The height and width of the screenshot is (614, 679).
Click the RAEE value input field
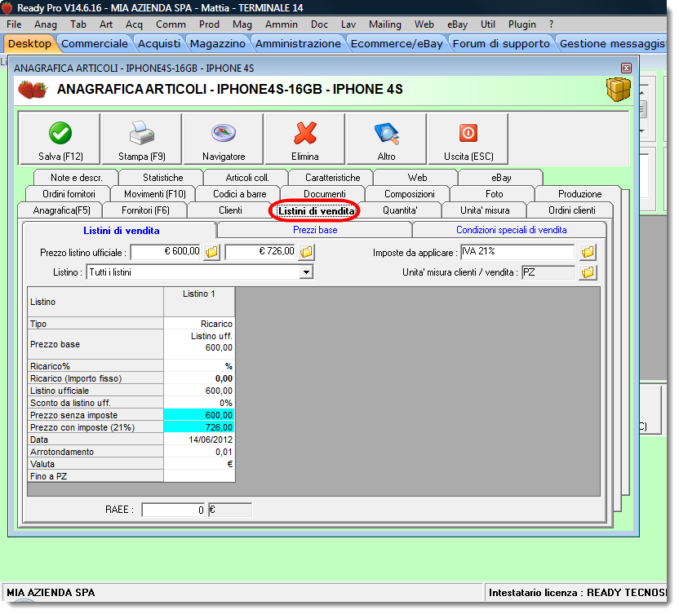(174, 510)
